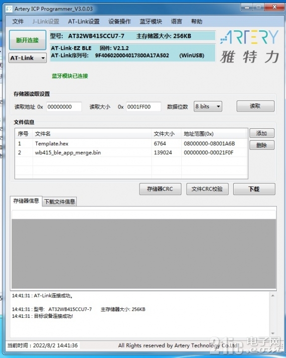Click the 读取地址 input field
This screenshot has width=286, height=358.
pos(64,106)
